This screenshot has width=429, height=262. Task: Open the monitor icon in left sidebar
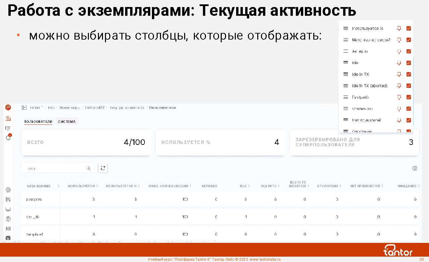8,209
